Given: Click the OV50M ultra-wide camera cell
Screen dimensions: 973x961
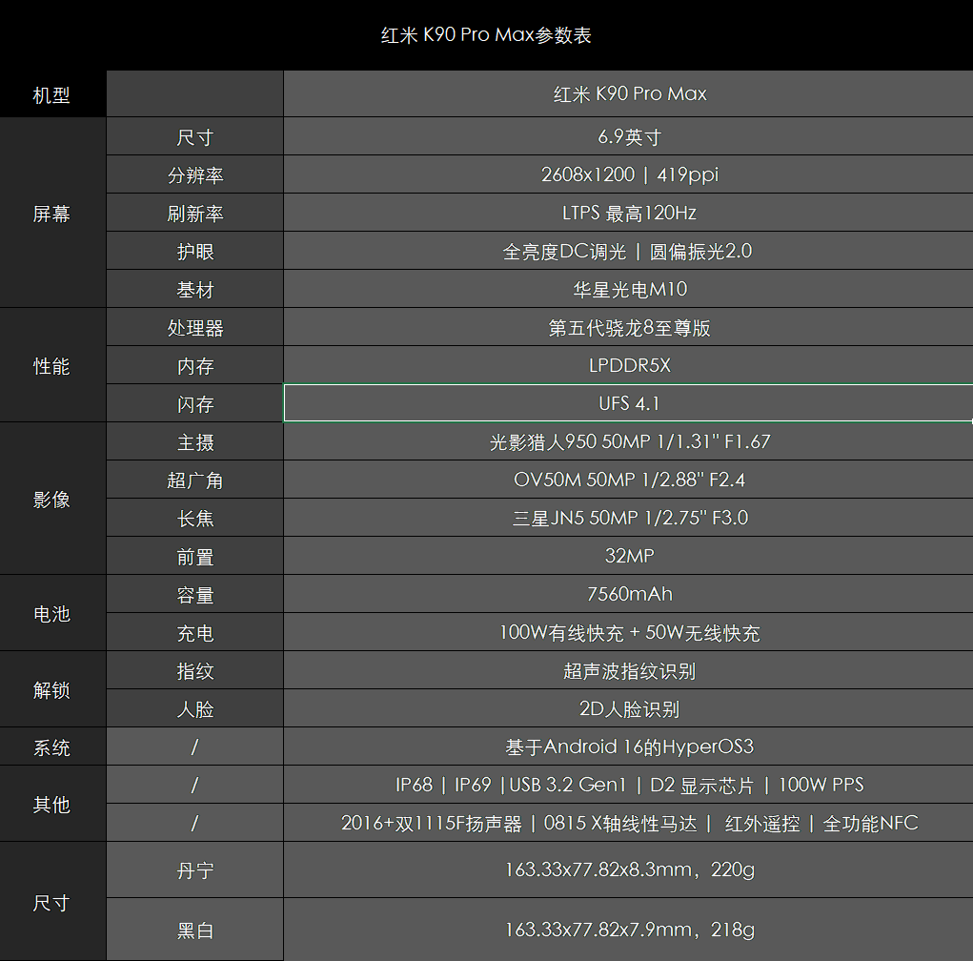Looking at the screenshot, I should [628, 480].
